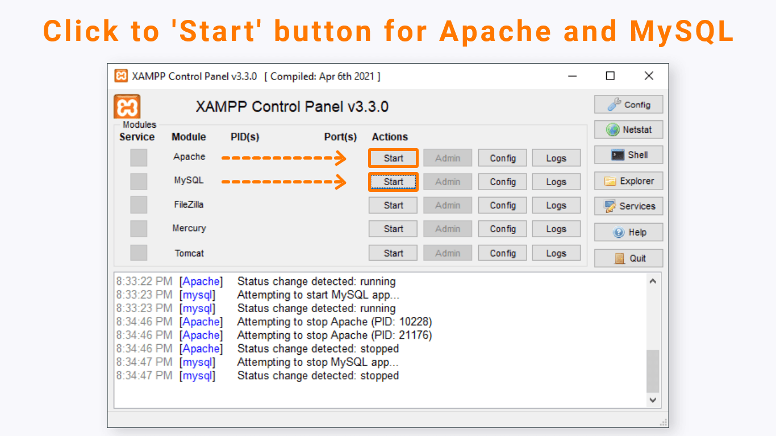Toggle the Tomcat service checkbox

[139, 253]
